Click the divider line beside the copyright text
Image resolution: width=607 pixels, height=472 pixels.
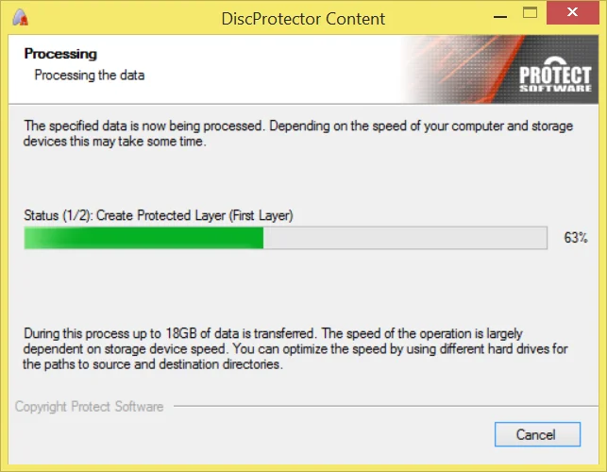click(378, 408)
